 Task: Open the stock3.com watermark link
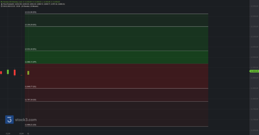pos(26,120)
